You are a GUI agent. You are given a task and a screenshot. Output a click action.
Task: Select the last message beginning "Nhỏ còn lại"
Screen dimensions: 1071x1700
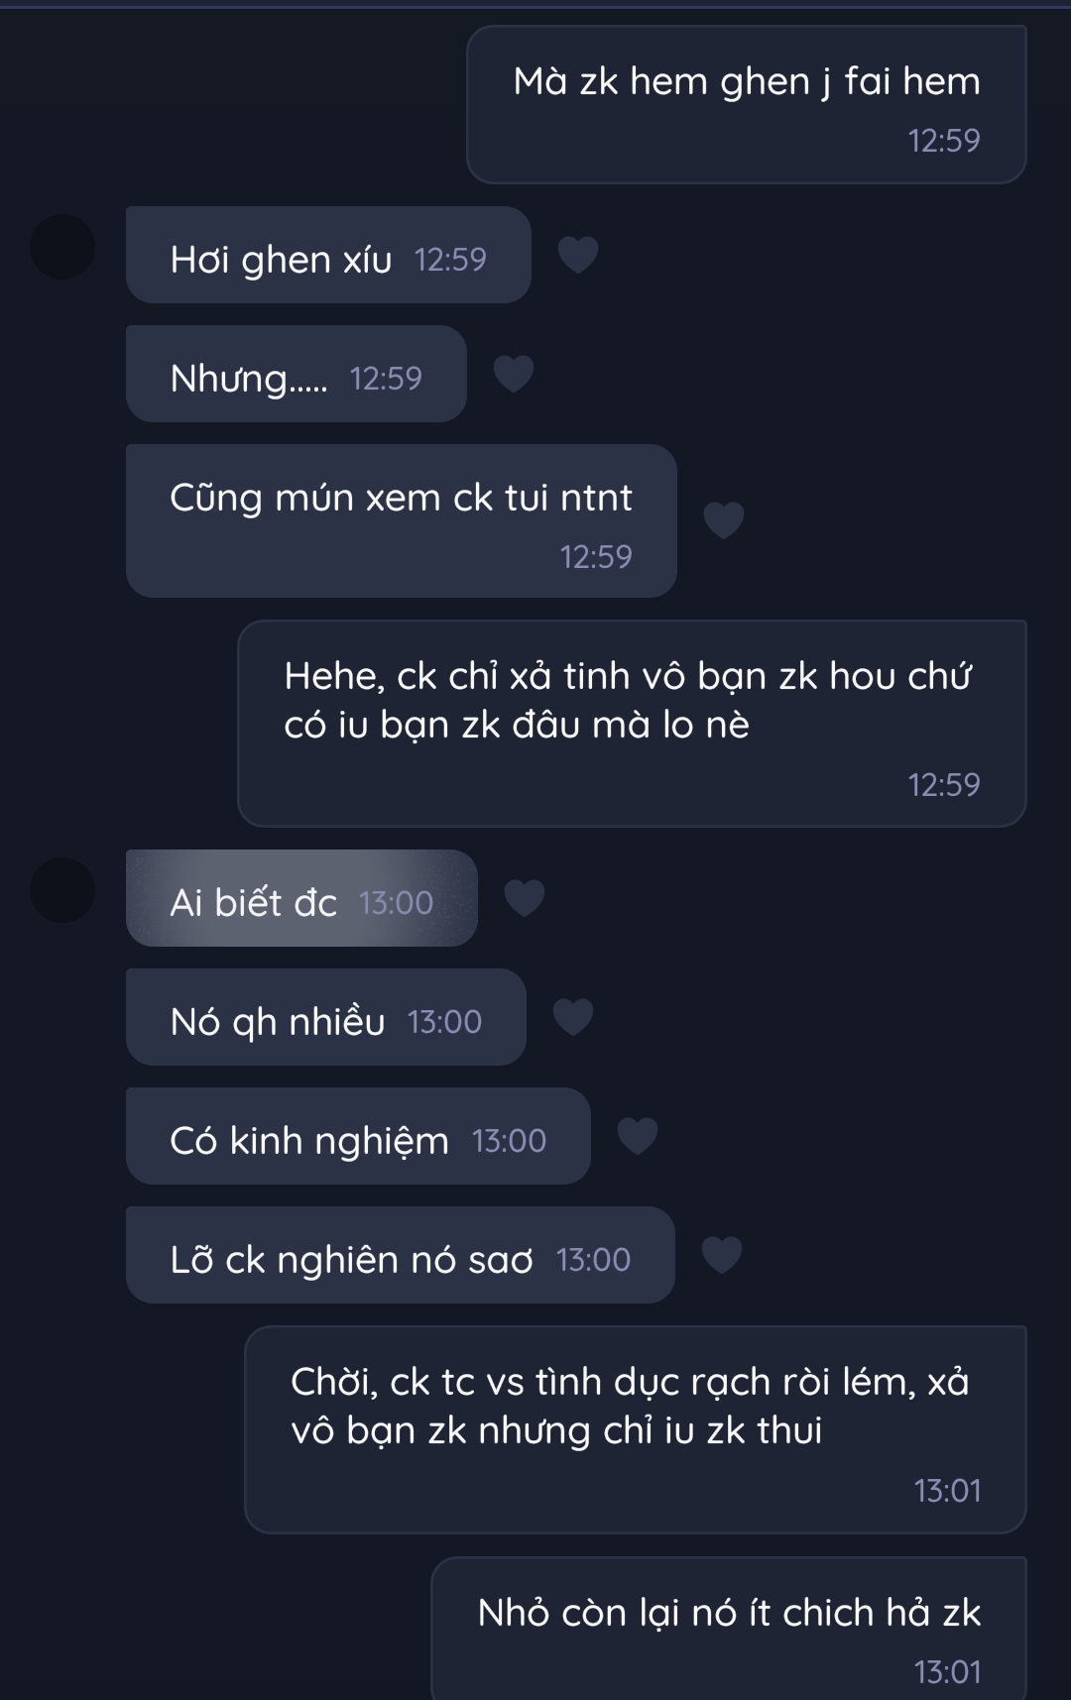[729, 1628]
